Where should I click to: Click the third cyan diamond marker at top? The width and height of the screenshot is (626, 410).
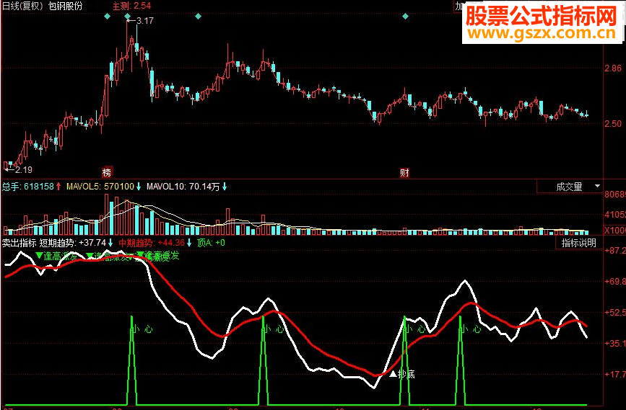198,17
